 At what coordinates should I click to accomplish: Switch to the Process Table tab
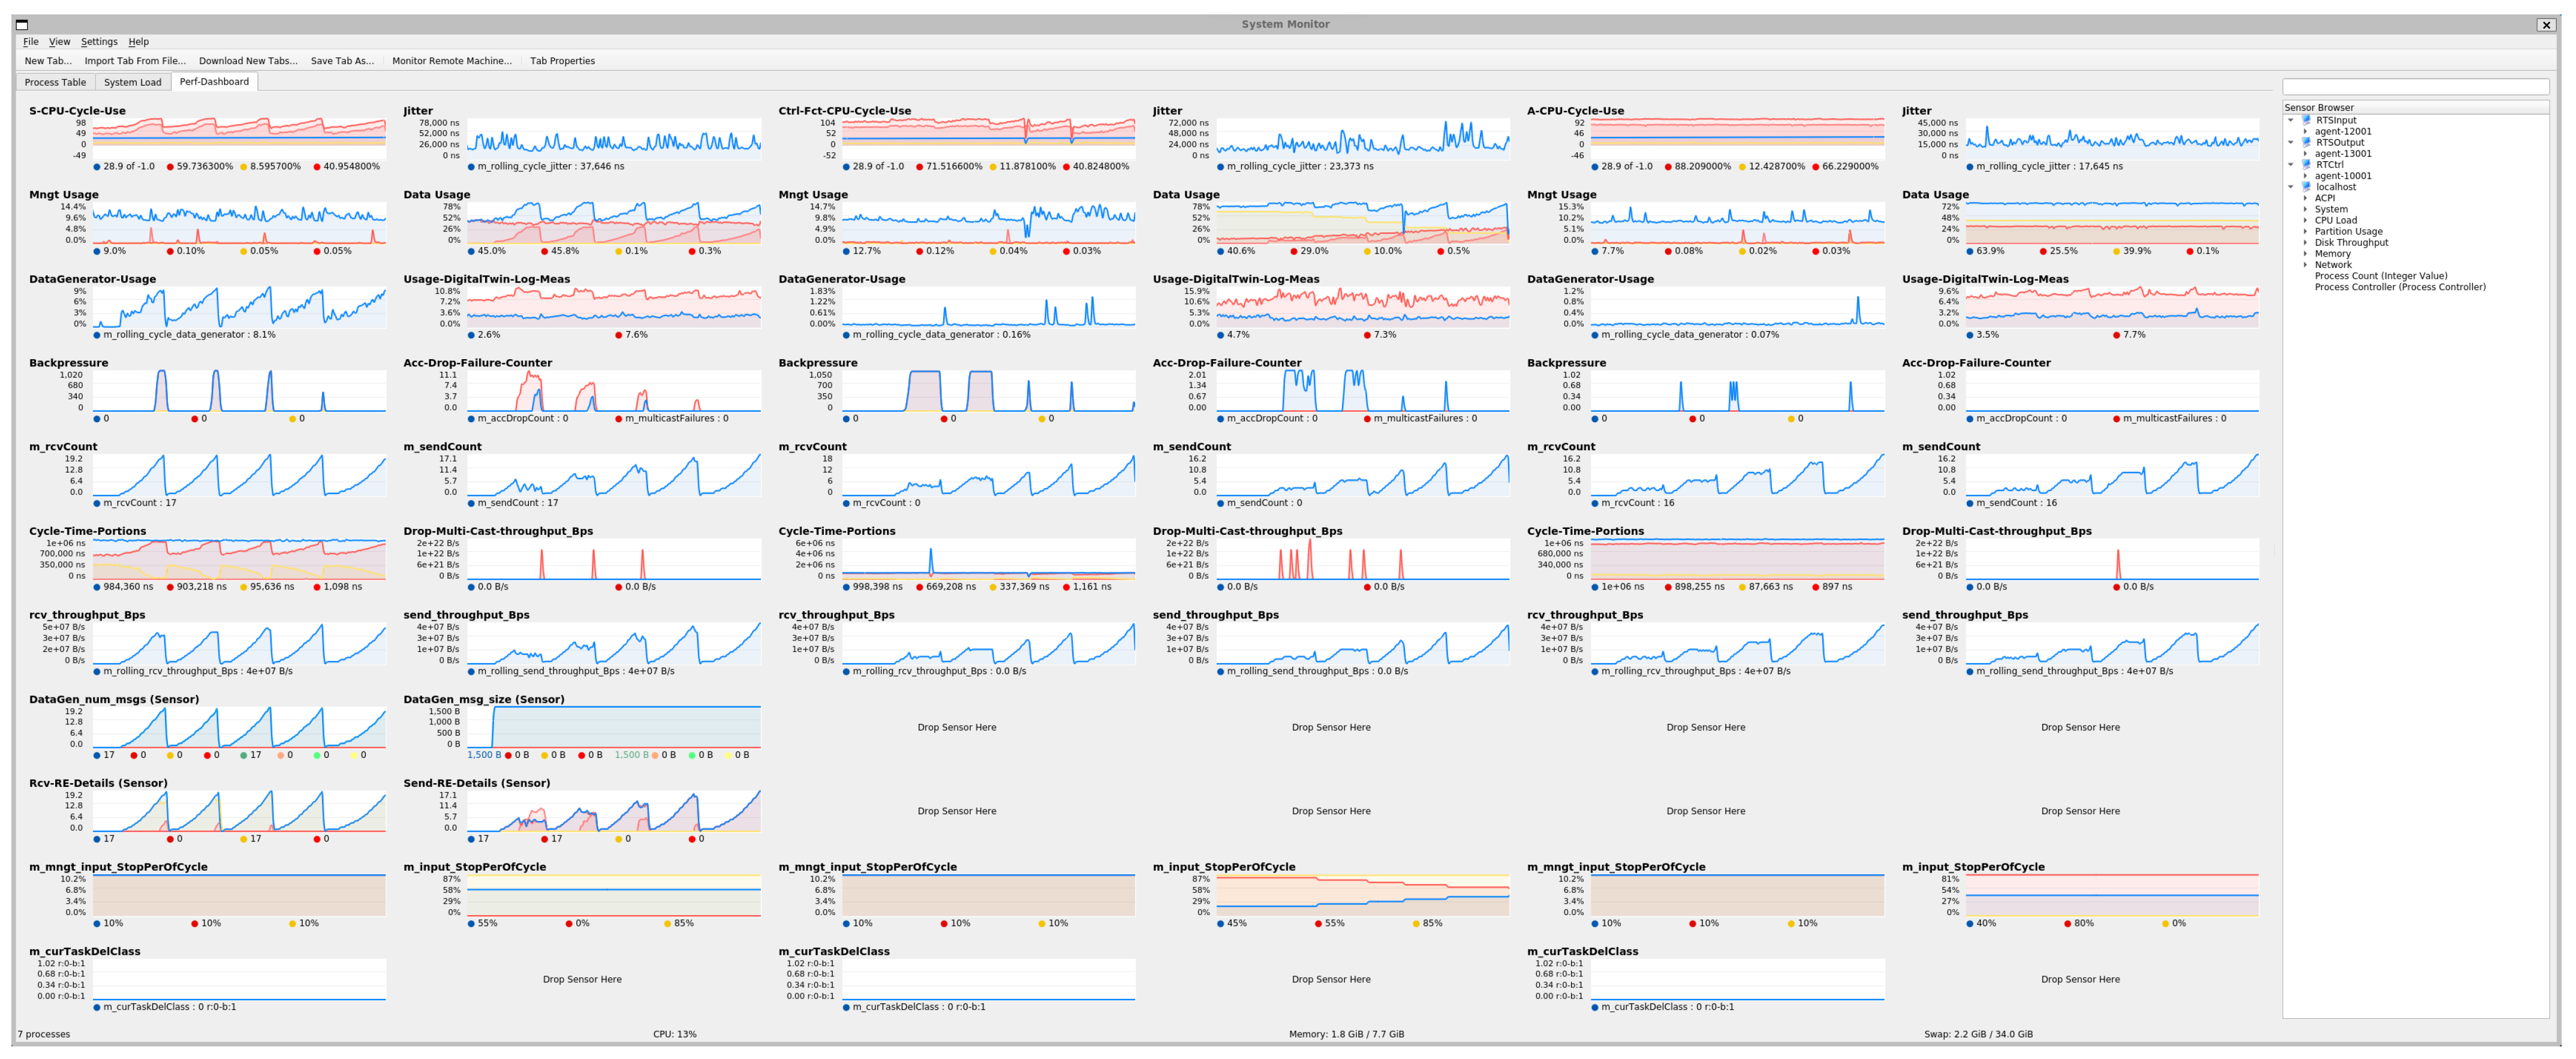pyautogui.click(x=55, y=82)
